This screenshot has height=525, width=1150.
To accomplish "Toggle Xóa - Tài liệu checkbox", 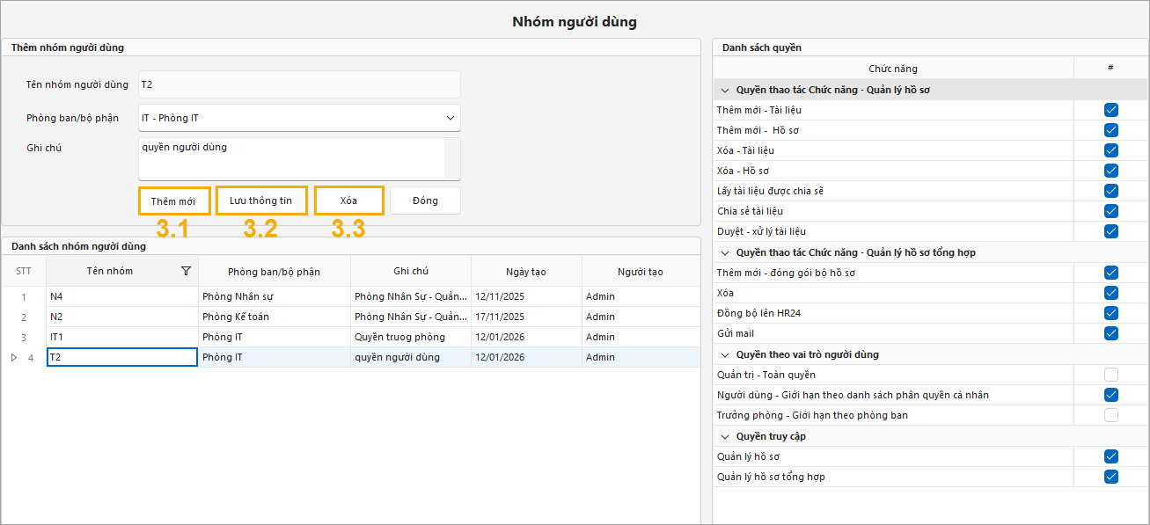I will (1111, 150).
